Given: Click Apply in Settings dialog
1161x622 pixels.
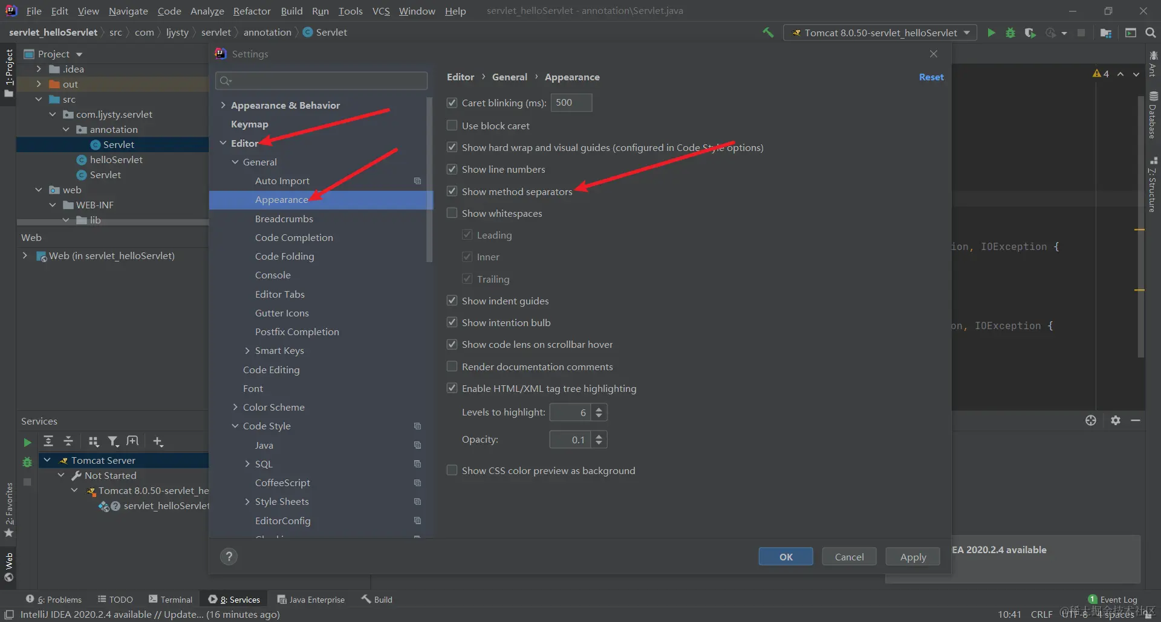Looking at the screenshot, I should coord(912,556).
